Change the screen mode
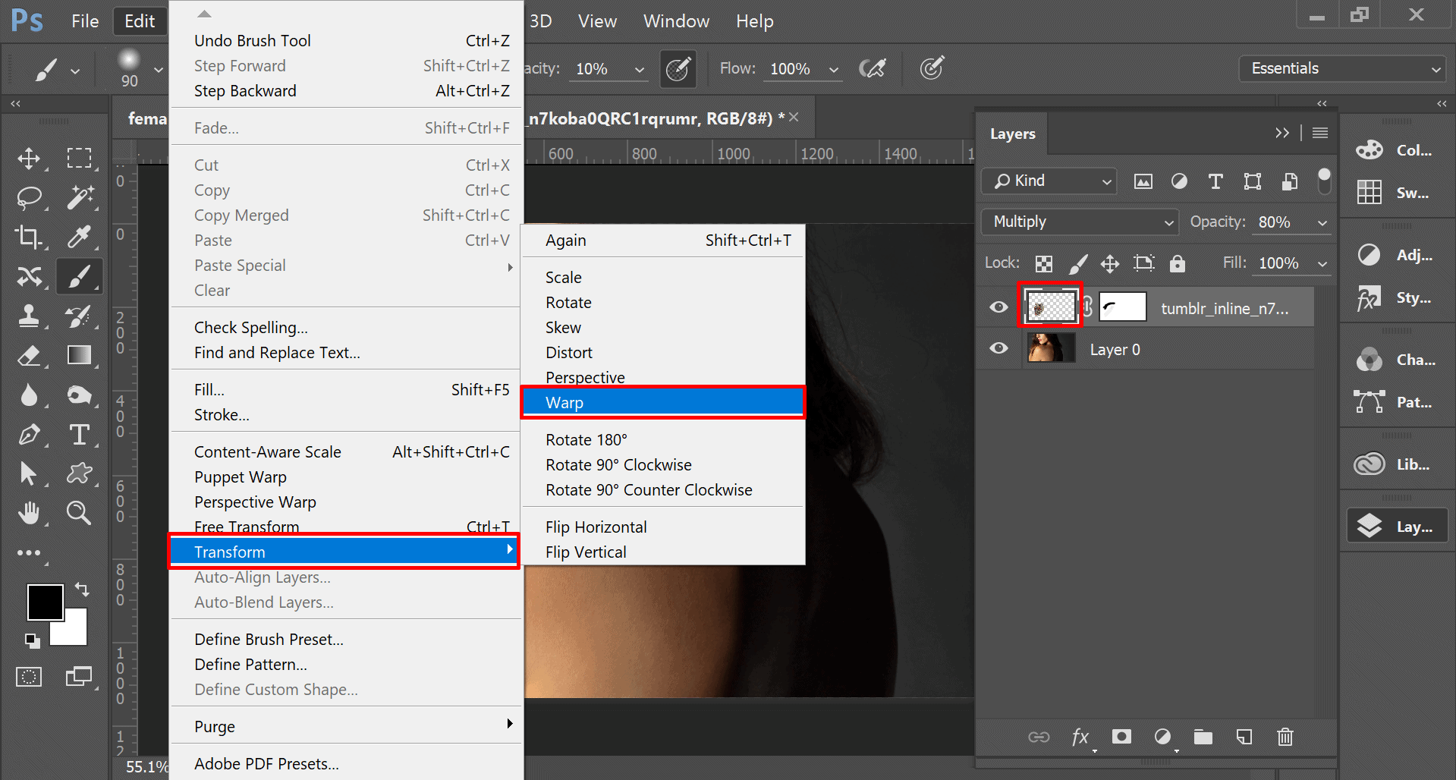This screenshot has height=780, width=1456. point(79,677)
